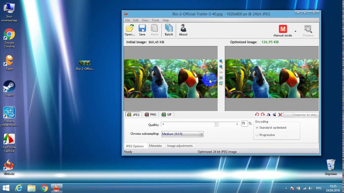Rotate image right with red arrow icon
The width and height of the screenshot is (344, 193).
[x=263, y=114]
